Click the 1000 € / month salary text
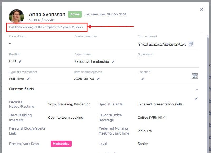This screenshot has width=211, height=153. click(41, 20)
